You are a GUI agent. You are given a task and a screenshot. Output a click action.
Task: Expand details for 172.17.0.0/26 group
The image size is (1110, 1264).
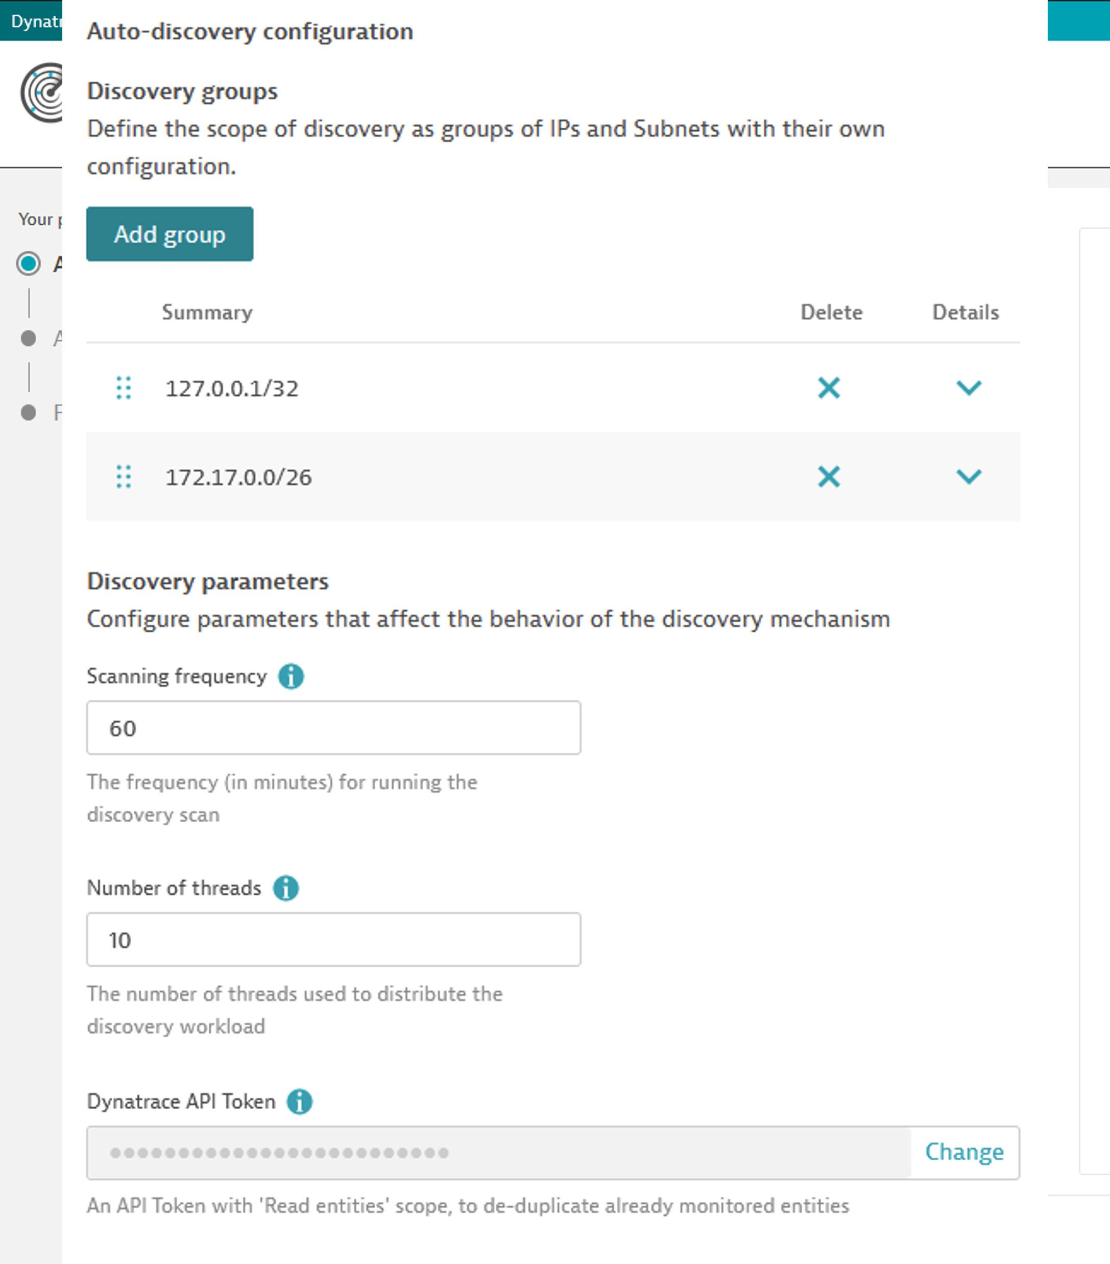pyautogui.click(x=968, y=476)
